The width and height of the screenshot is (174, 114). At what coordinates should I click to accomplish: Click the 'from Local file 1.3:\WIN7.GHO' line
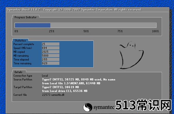pos(71,83)
